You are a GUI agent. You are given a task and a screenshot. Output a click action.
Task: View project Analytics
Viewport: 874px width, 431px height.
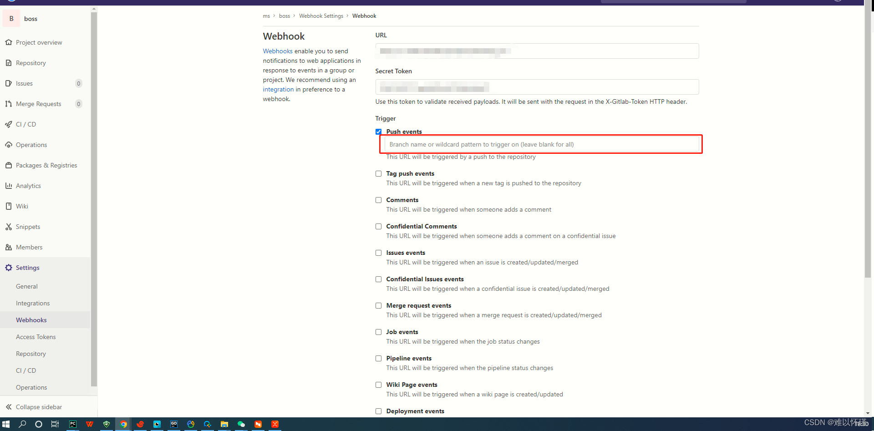[28, 185]
